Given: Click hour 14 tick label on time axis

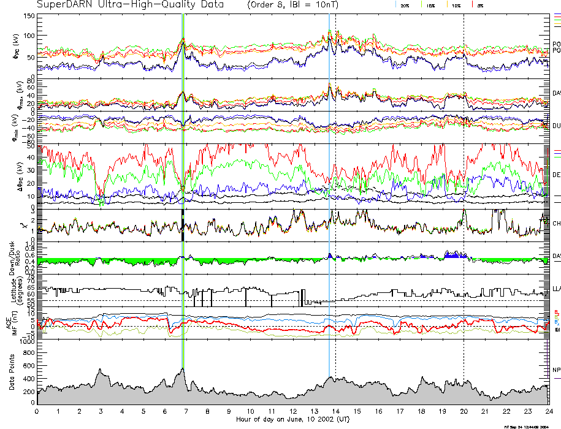Looking at the screenshot, I should tap(335, 411).
